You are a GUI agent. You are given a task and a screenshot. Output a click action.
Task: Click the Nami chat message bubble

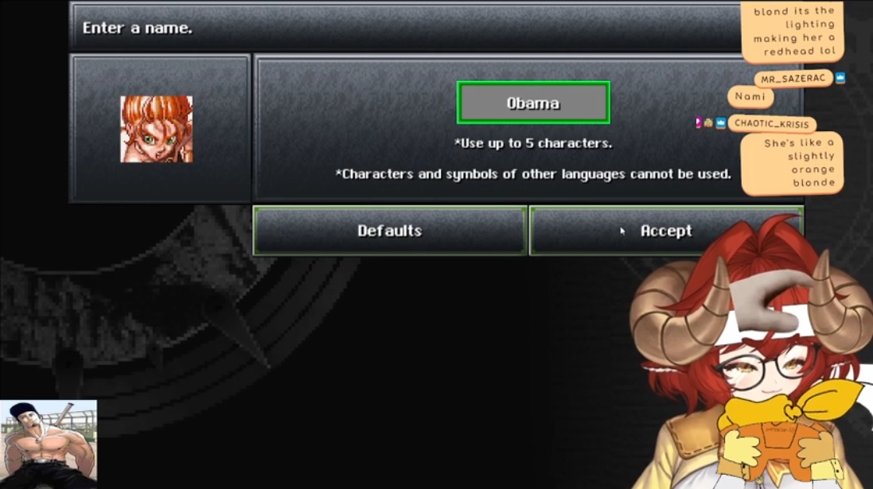click(750, 96)
